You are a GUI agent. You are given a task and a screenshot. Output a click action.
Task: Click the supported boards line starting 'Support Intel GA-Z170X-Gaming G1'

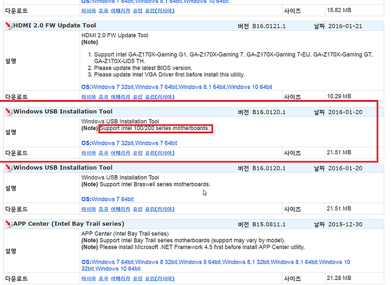point(233,58)
